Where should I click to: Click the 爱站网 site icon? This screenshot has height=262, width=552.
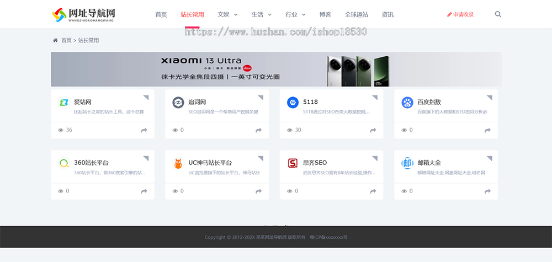(63, 103)
